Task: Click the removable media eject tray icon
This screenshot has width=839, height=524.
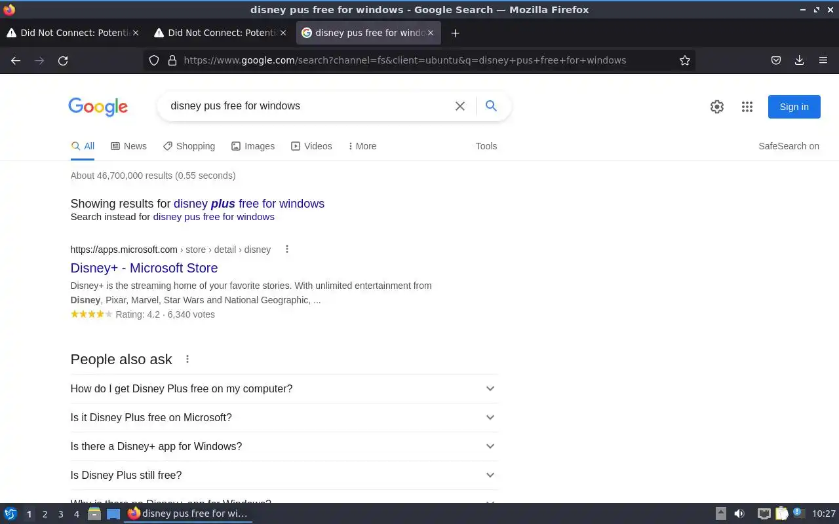Action: pos(721,514)
